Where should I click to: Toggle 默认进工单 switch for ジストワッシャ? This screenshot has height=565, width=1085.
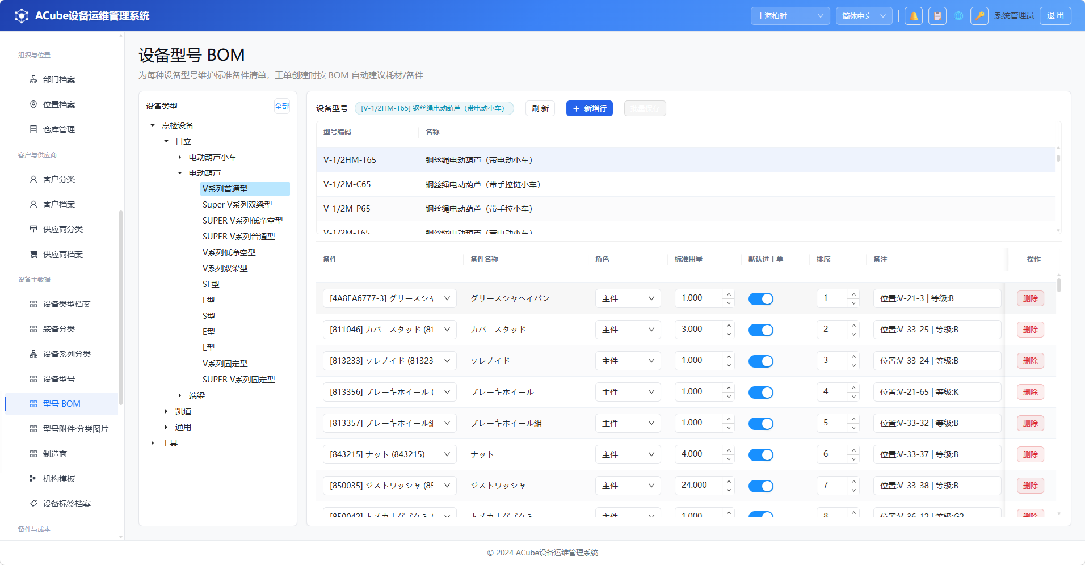(x=761, y=486)
